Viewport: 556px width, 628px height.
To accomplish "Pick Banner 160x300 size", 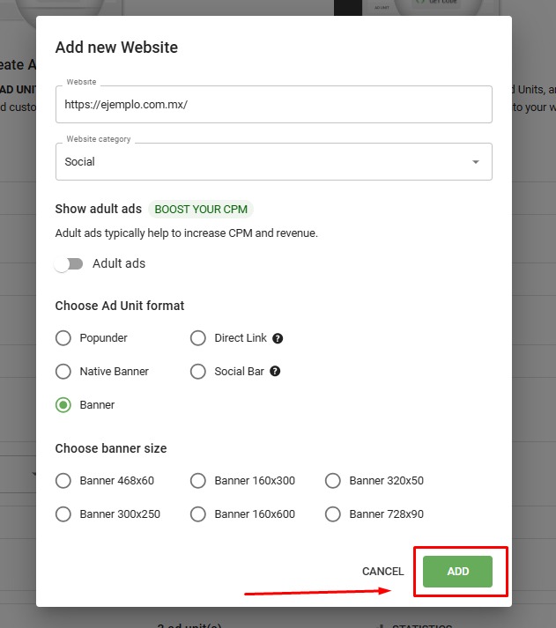I will (198, 481).
